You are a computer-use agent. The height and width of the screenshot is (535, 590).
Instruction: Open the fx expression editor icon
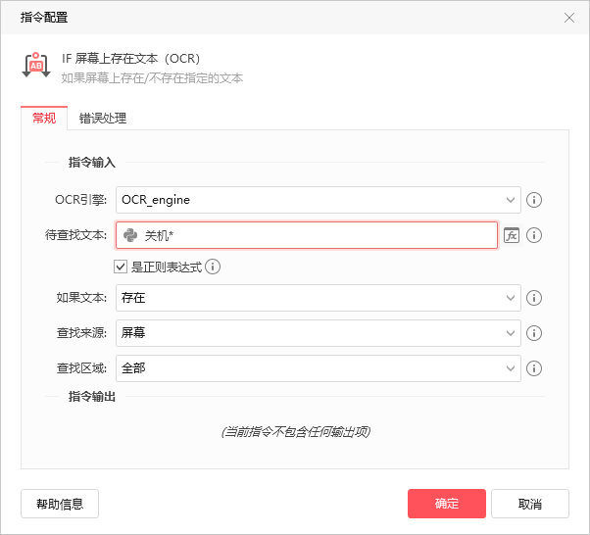coord(511,235)
